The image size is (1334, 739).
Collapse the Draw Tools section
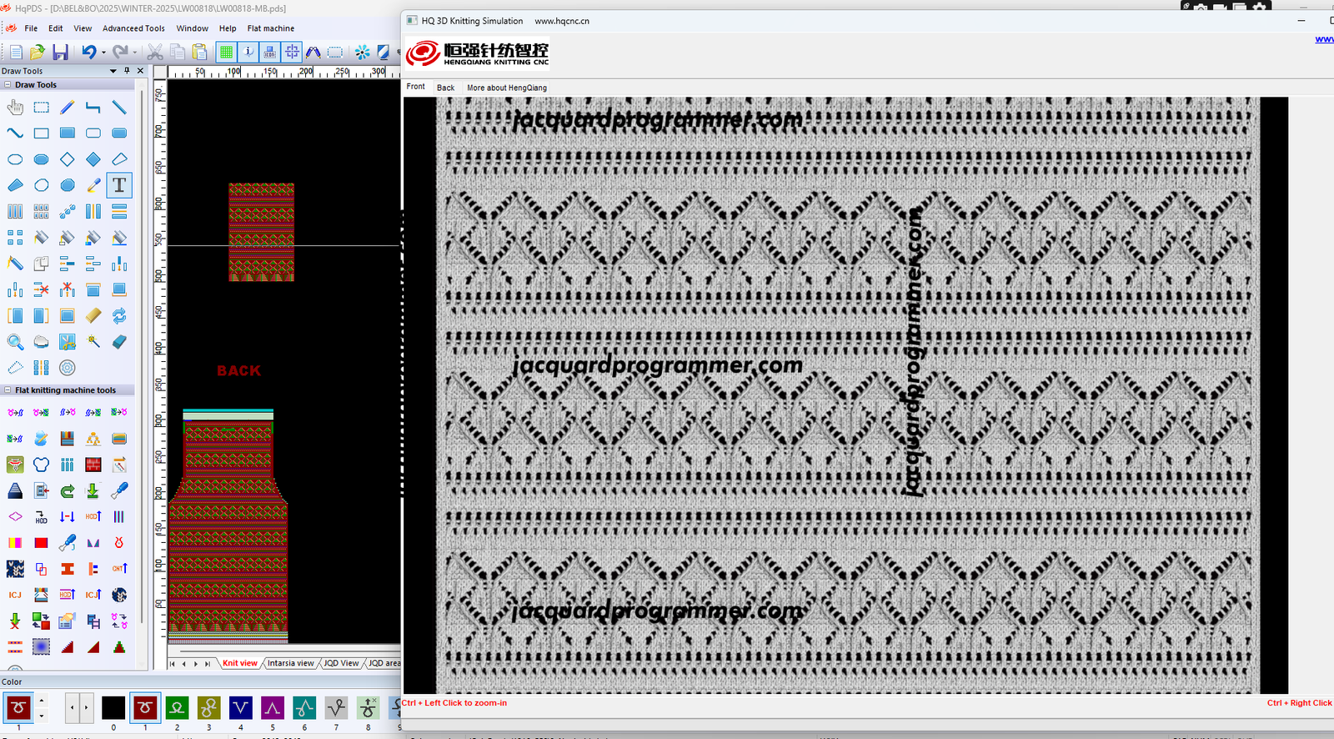point(8,85)
